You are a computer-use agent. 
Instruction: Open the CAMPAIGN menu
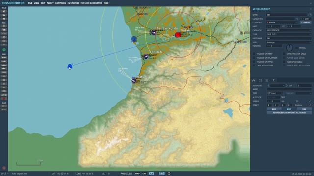click(61, 3)
